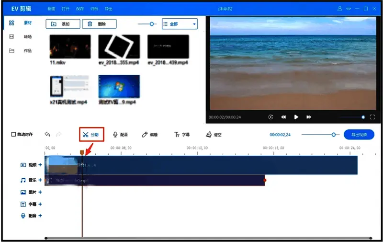Click the fast-forward button under preview
Image resolution: width=383 pixels, height=242 pixels.
tap(309, 117)
